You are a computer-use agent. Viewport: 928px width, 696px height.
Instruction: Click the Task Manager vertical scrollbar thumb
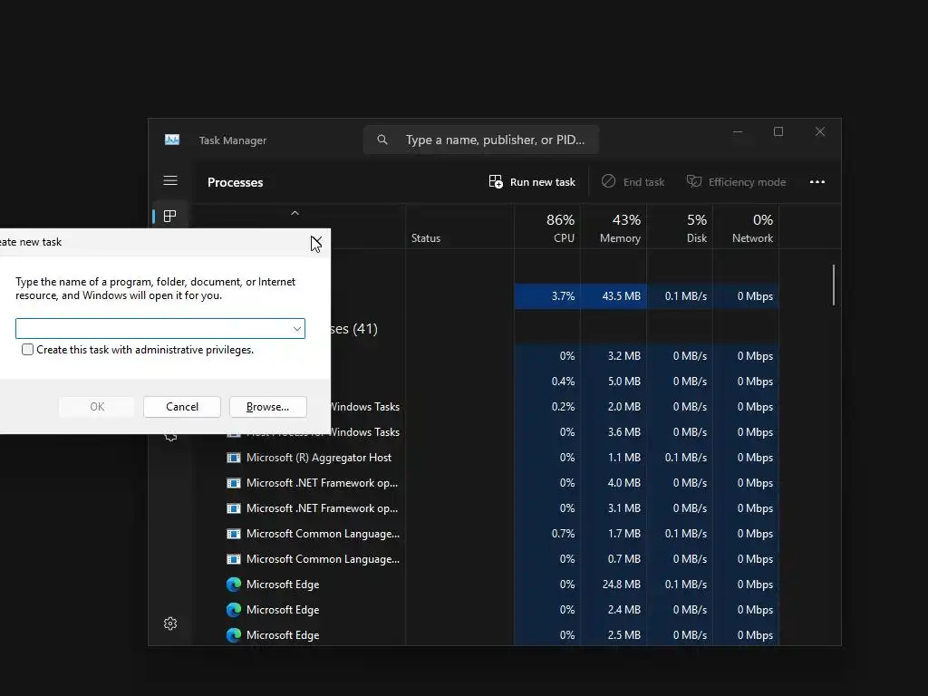point(834,285)
